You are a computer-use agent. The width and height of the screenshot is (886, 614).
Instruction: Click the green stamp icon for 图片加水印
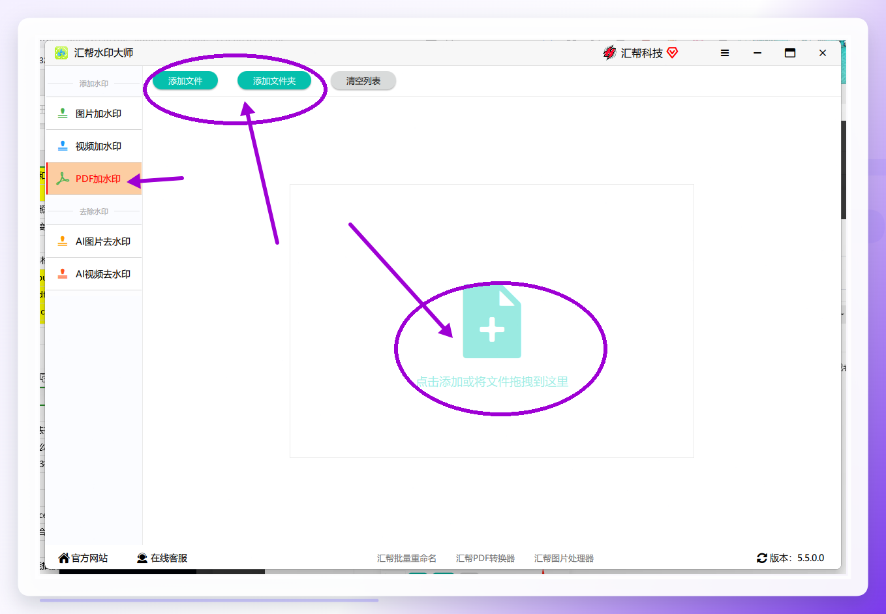click(x=63, y=114)
